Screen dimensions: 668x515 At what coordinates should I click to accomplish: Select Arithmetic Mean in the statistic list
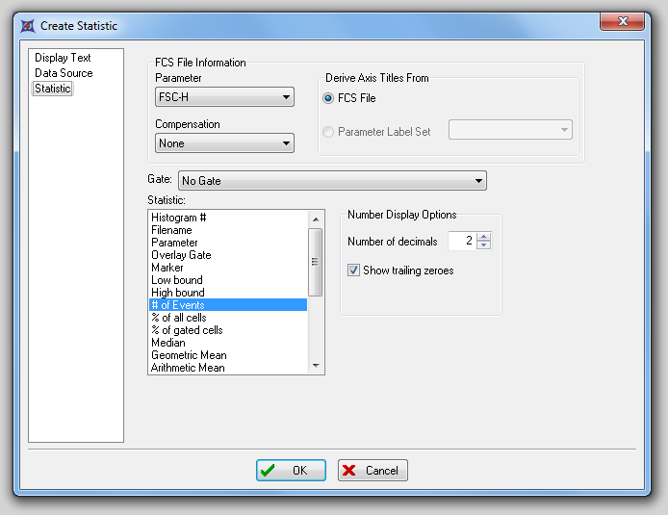click(228, 367)
